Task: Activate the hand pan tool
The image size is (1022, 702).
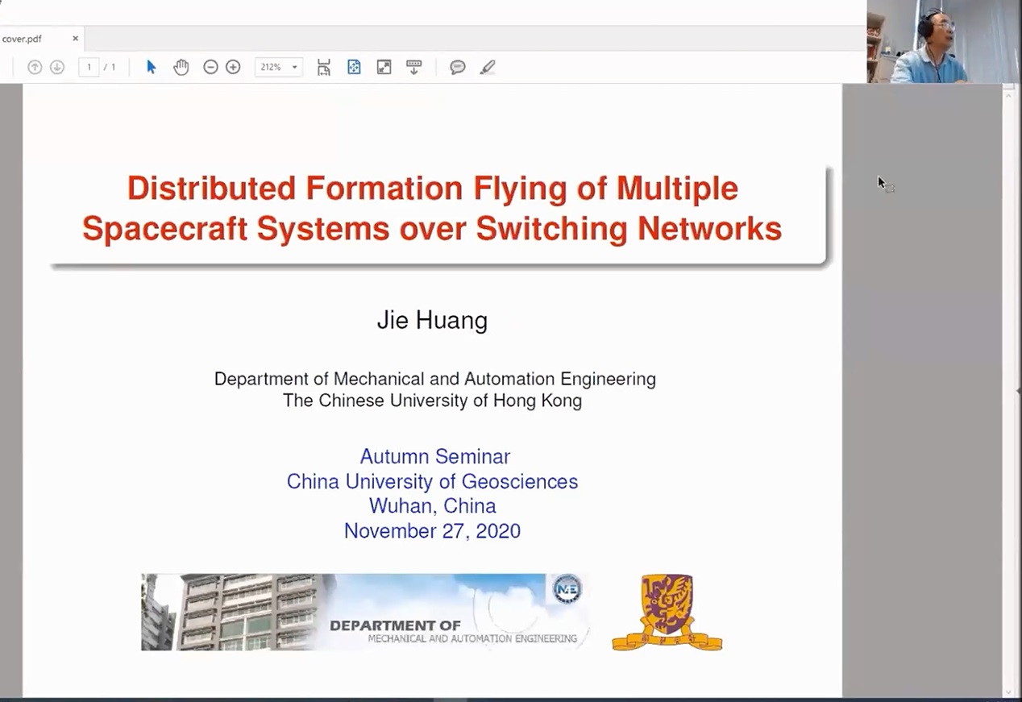Action: [x=181, y=68]
